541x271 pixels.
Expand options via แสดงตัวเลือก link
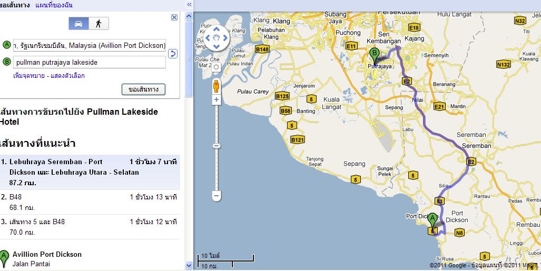click(x=67, y=76)
